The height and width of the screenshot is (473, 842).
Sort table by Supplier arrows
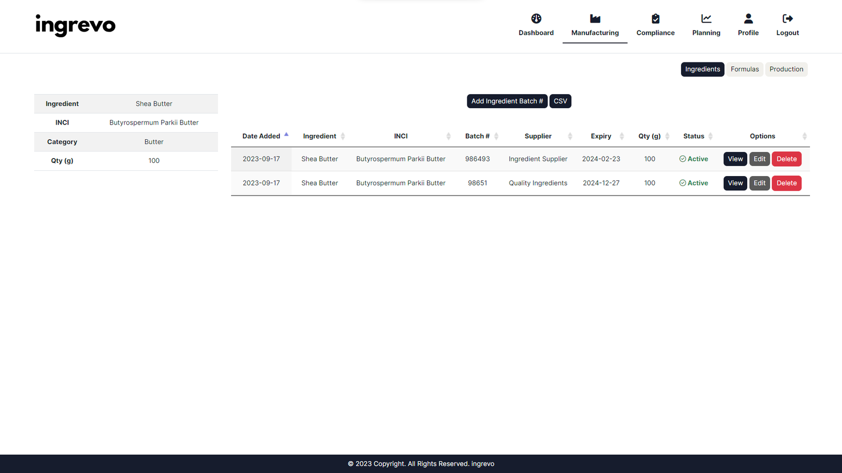[x=570, y=136]
